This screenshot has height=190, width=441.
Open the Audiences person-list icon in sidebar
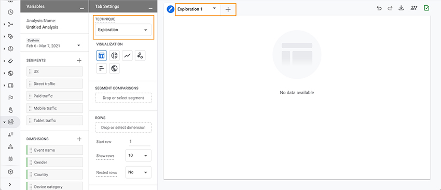click(10, 135)
